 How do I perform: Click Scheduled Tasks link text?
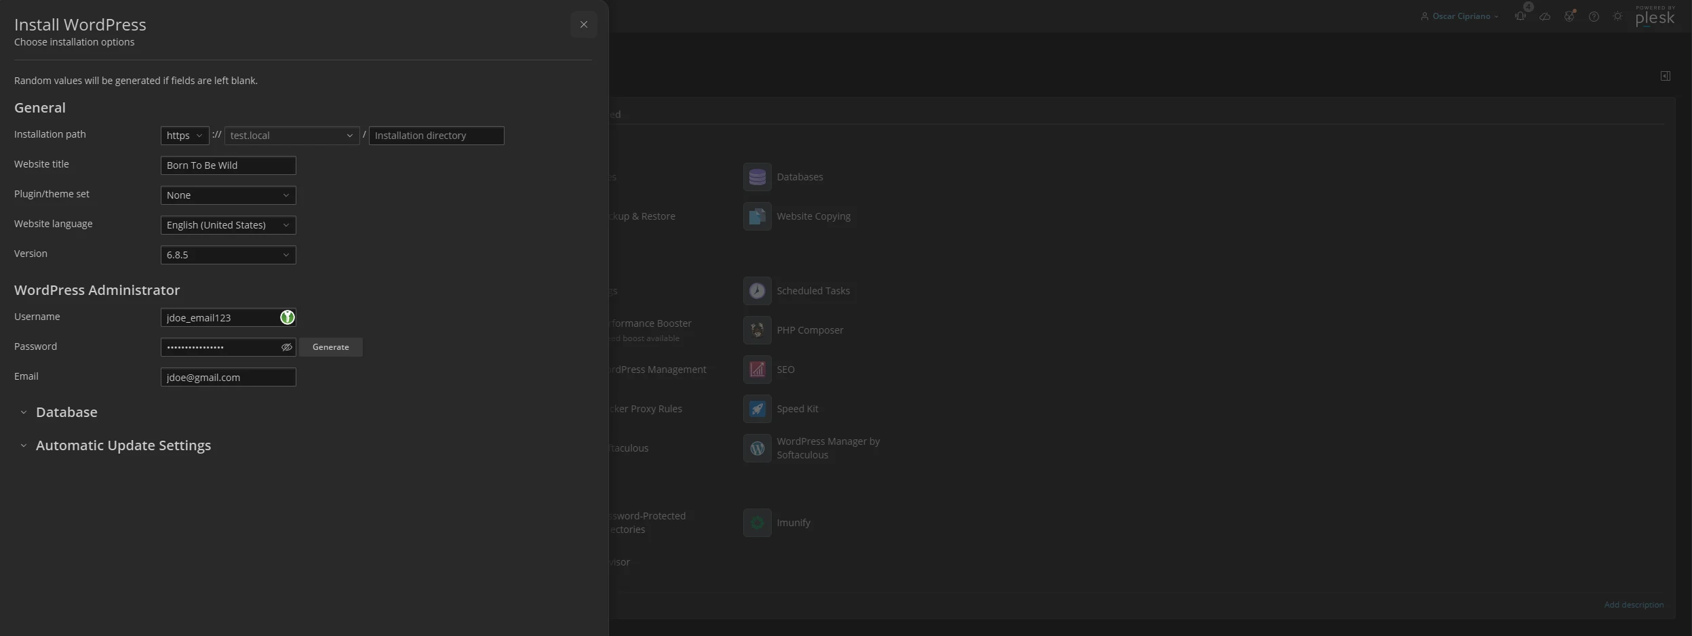[813, 291]
